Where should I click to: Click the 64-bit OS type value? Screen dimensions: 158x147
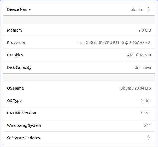coord(146,101)
